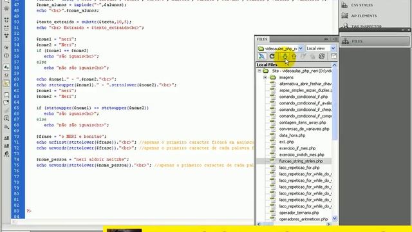Select file data_hora.php
Image resolution: width=412 pixels, height=232 pixels.
coord(292,135)
